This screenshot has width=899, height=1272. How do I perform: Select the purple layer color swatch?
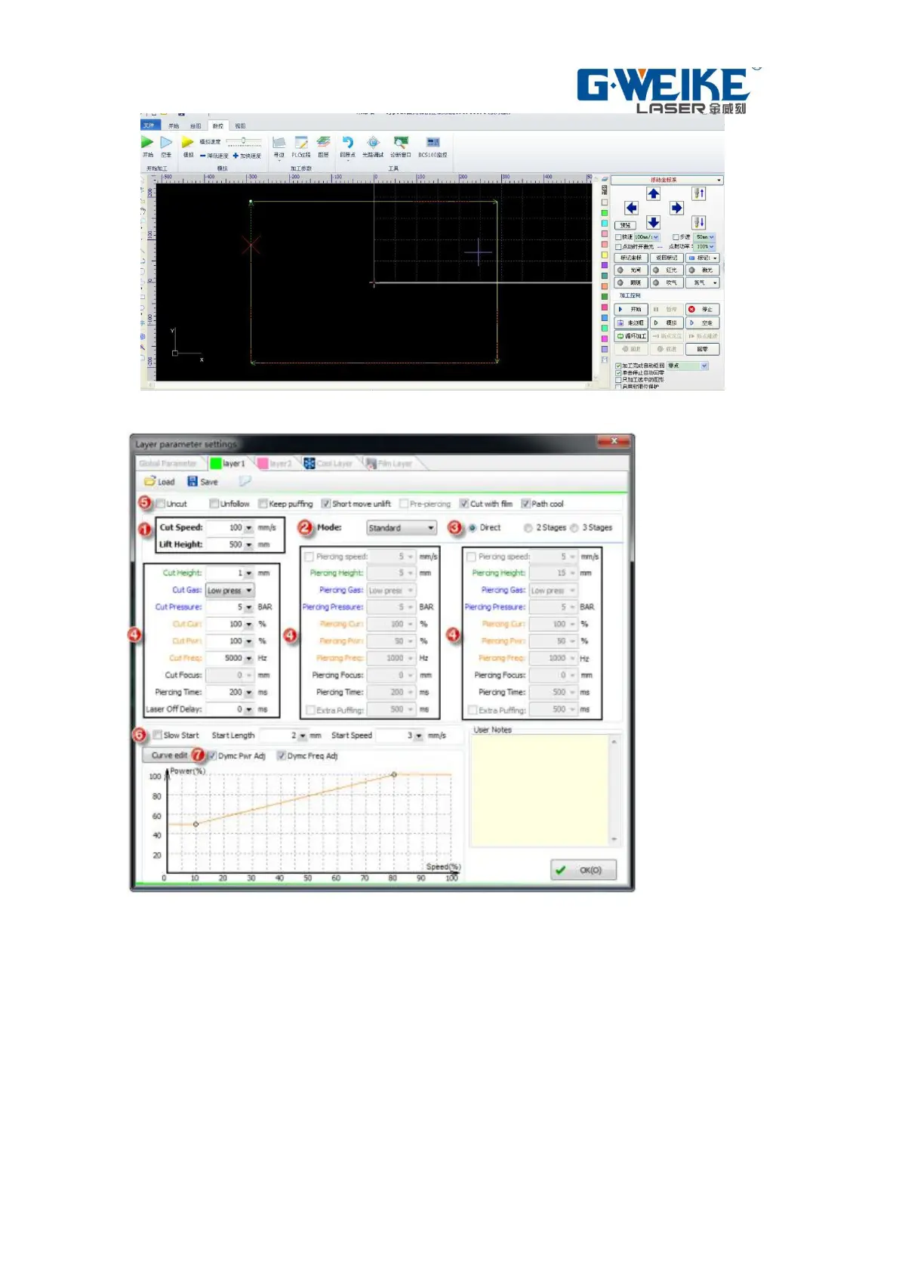(605, 265)
